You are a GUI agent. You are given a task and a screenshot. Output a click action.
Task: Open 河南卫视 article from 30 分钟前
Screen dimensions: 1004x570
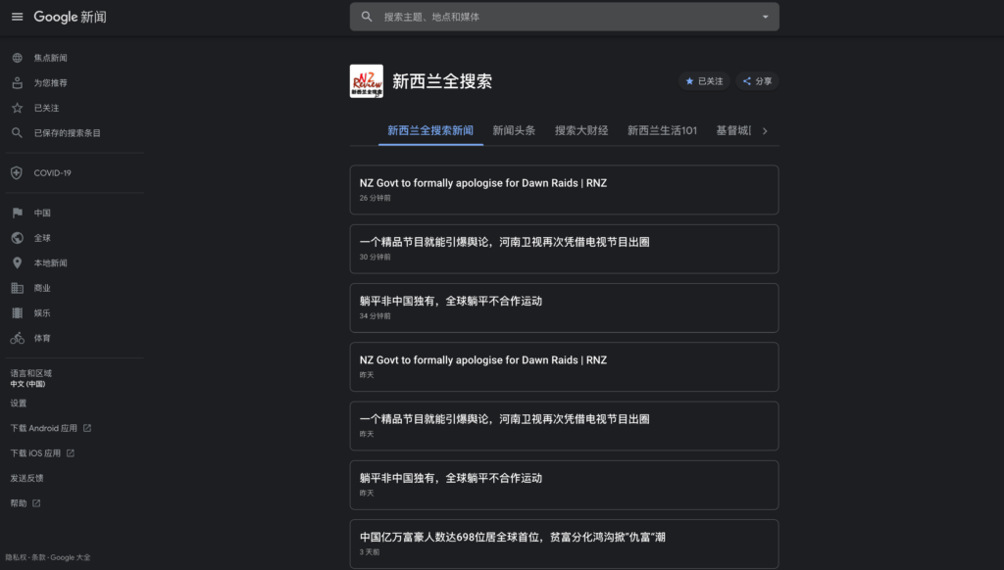(564, 249)
